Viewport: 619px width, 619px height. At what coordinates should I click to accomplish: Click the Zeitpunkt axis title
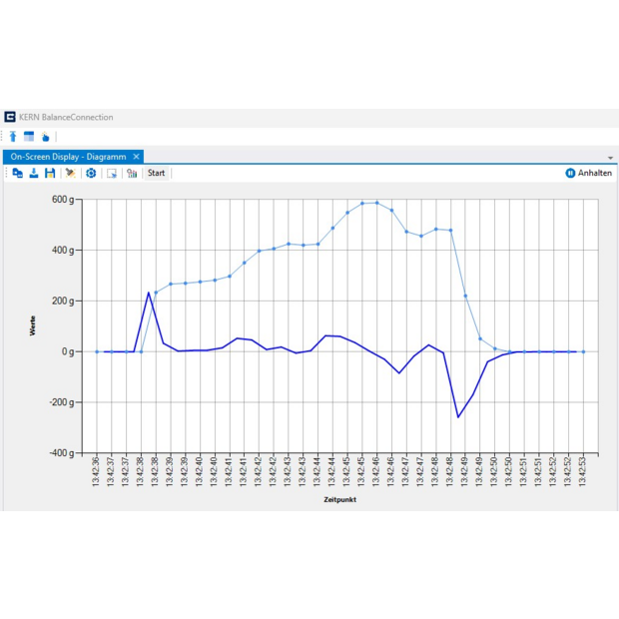pos(339,500)
